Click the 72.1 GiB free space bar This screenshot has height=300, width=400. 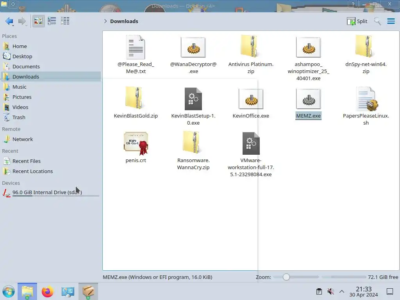pyautogui.click(x=344, y=277)
